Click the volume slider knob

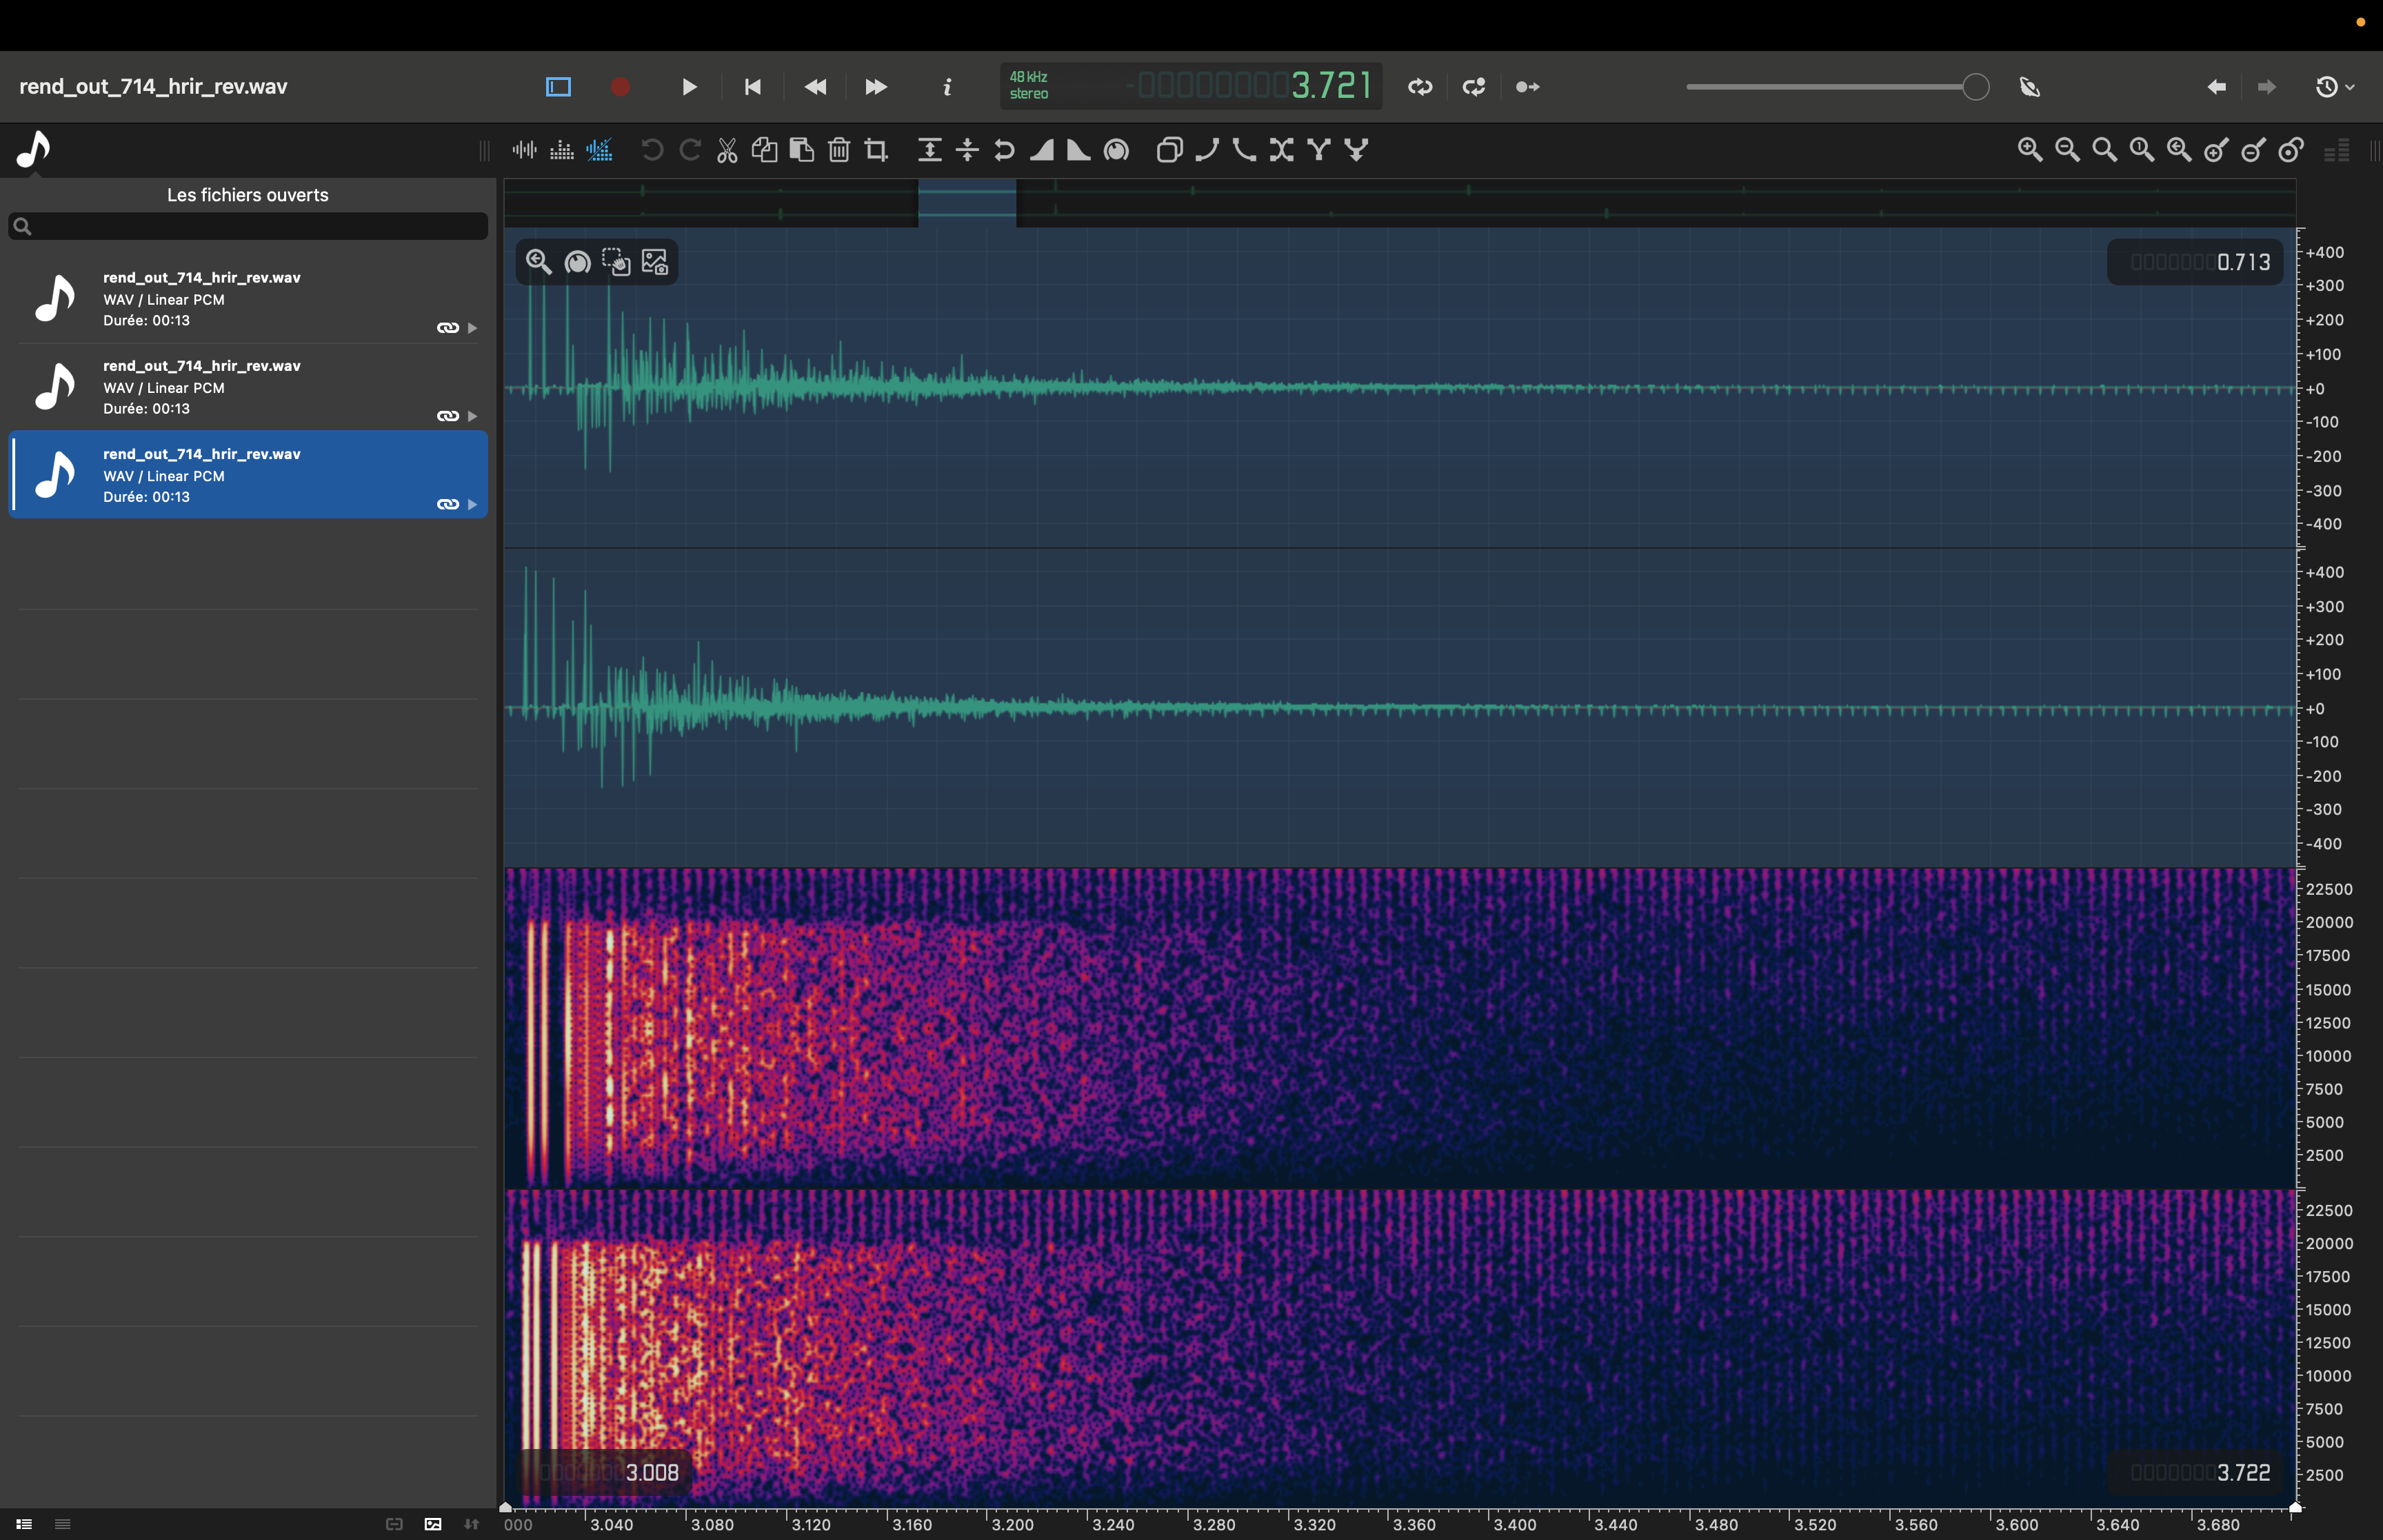coord(1975,87)
